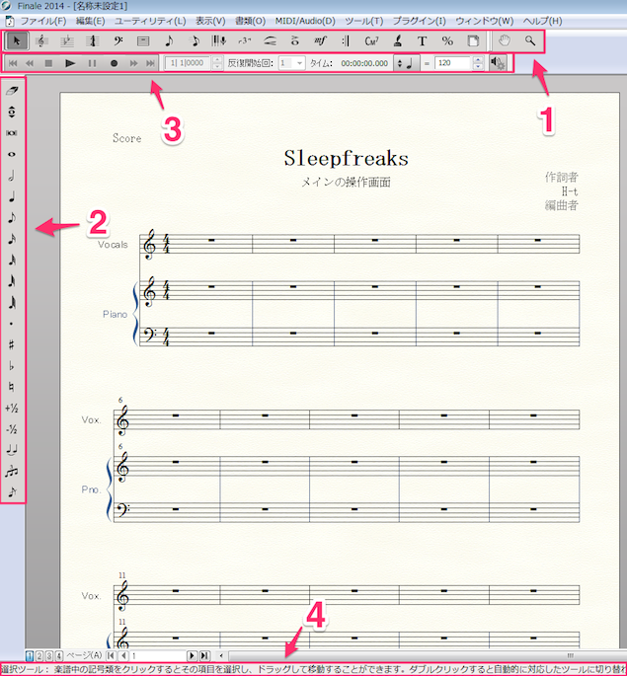
Task: Choose the tuplet tool in side palette
Action: (x=12, y=471)
